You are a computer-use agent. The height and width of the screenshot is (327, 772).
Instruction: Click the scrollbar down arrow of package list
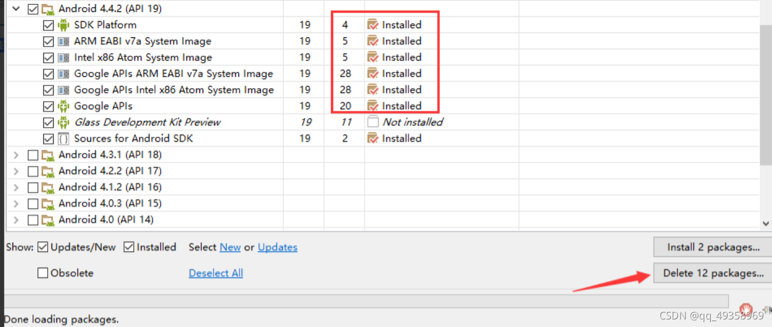tap(765, 223)
